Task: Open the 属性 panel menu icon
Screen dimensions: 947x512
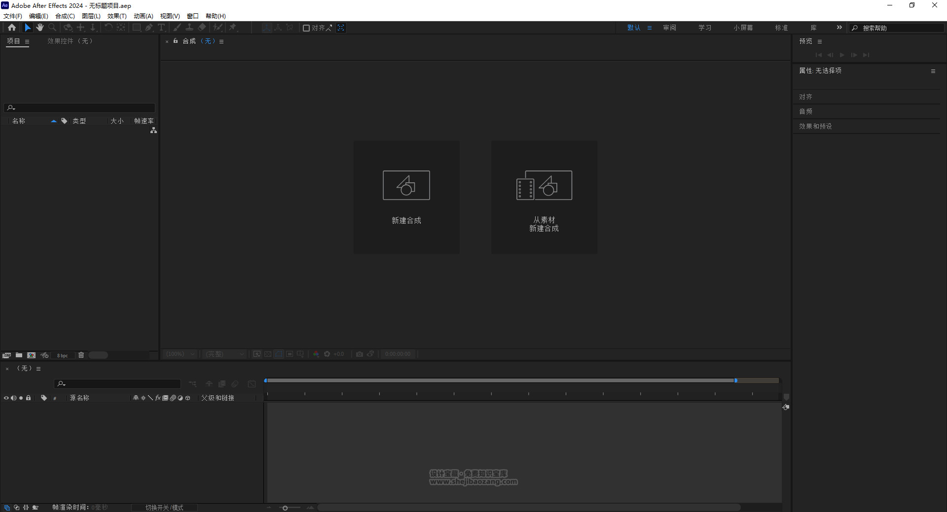Action: [x=933, y=71]
